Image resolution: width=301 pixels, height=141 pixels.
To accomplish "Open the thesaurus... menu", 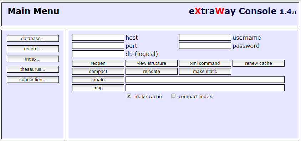I will (33, 69).
